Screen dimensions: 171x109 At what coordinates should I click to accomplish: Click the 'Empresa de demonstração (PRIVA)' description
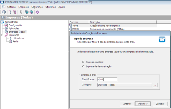coord(107,29)
